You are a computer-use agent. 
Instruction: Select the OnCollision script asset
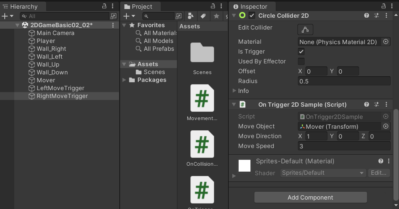202,144
